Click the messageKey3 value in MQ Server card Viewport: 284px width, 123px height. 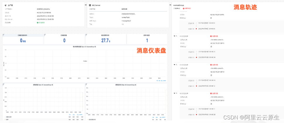(x=126, y=21)
